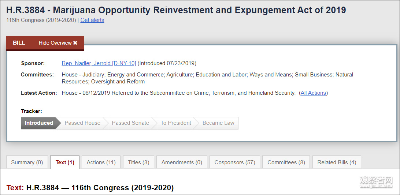400x195 pixels.
Task: Open the Actions (11) tab
Action: click(101, 162)
